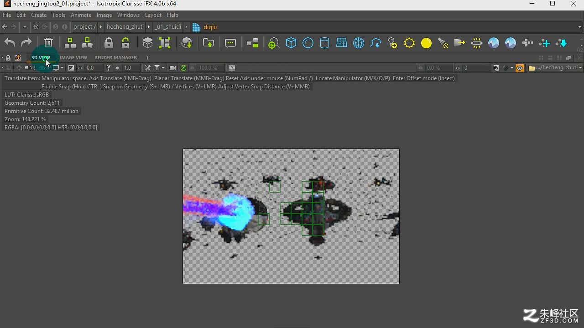This screenshot has width=584, height=328.
Task: Click the Undo arrow icon
Action: tap(10, 43)
